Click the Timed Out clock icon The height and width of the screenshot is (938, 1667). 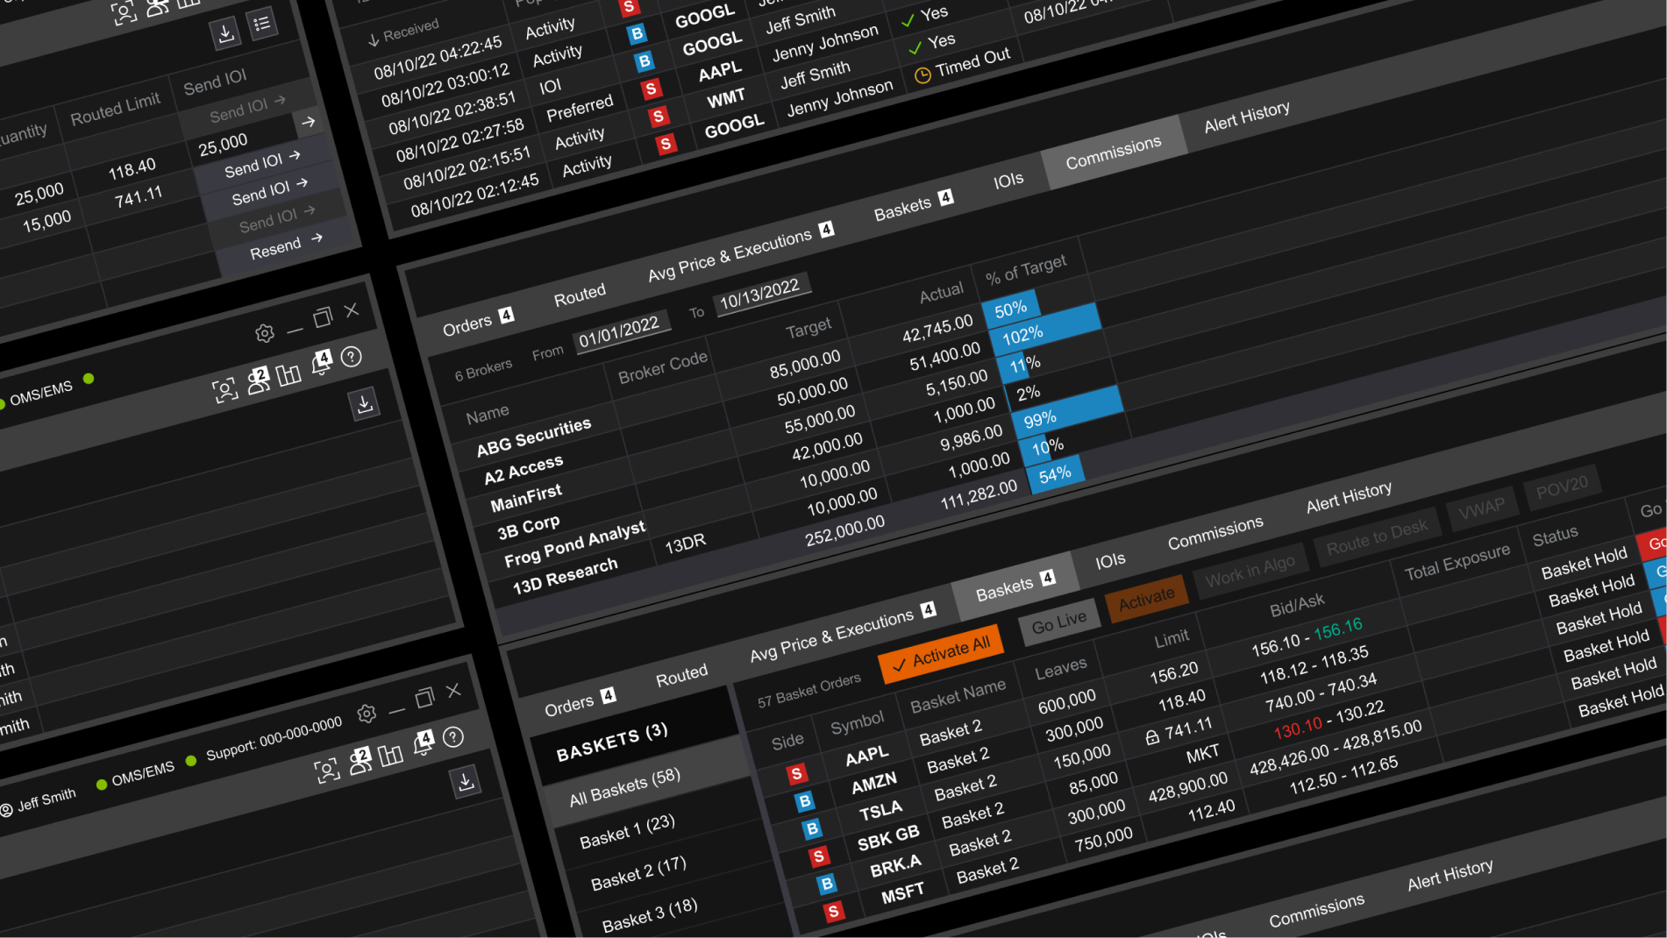click(923, 75)
